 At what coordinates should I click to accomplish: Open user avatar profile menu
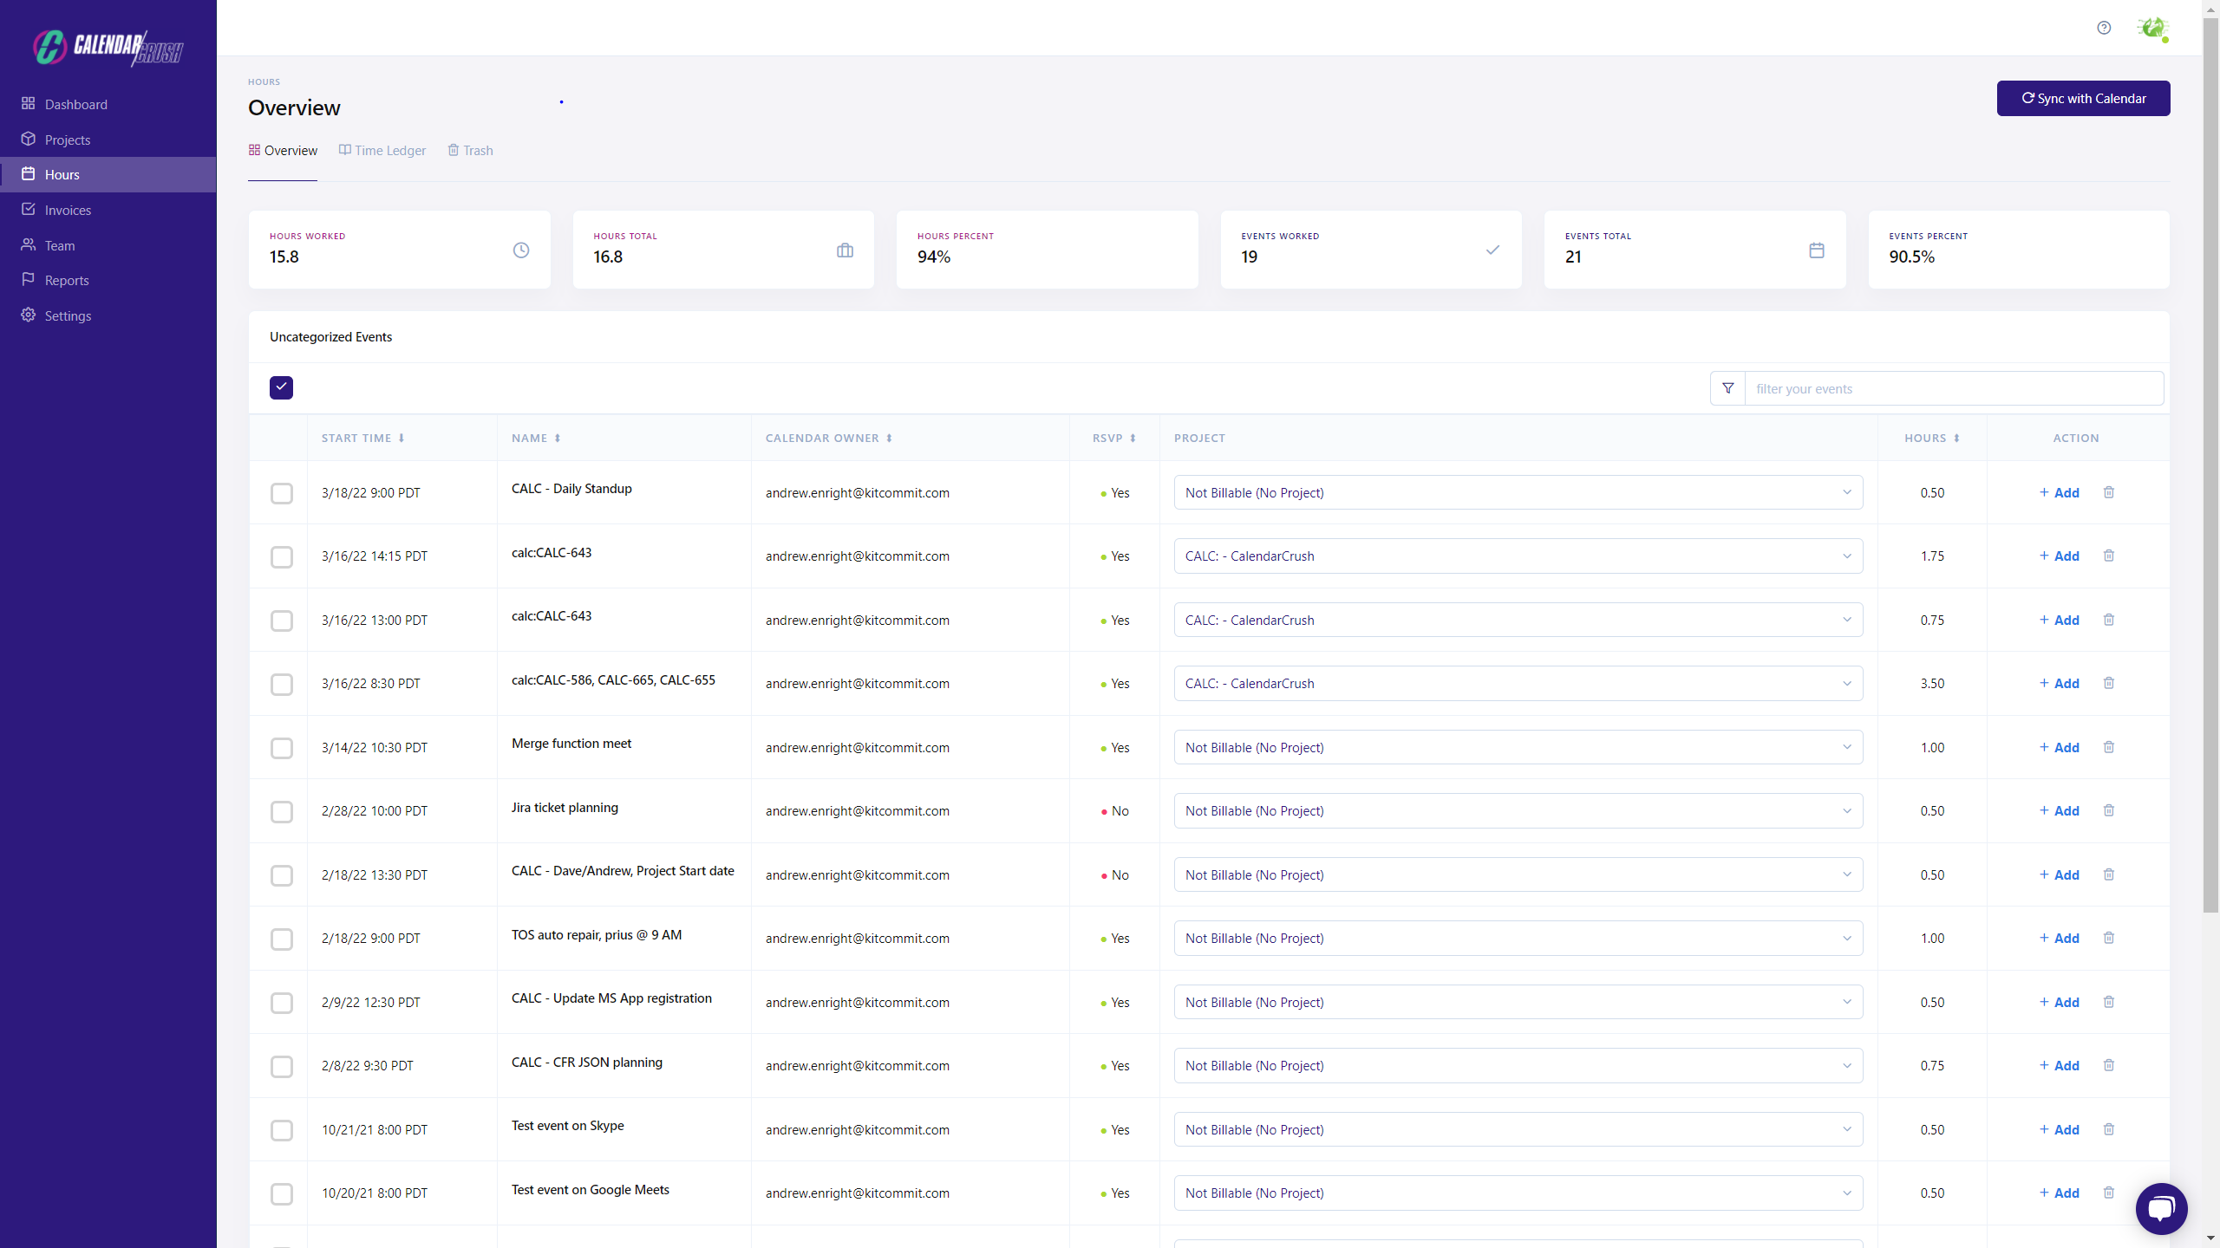tap(2152, 28)
